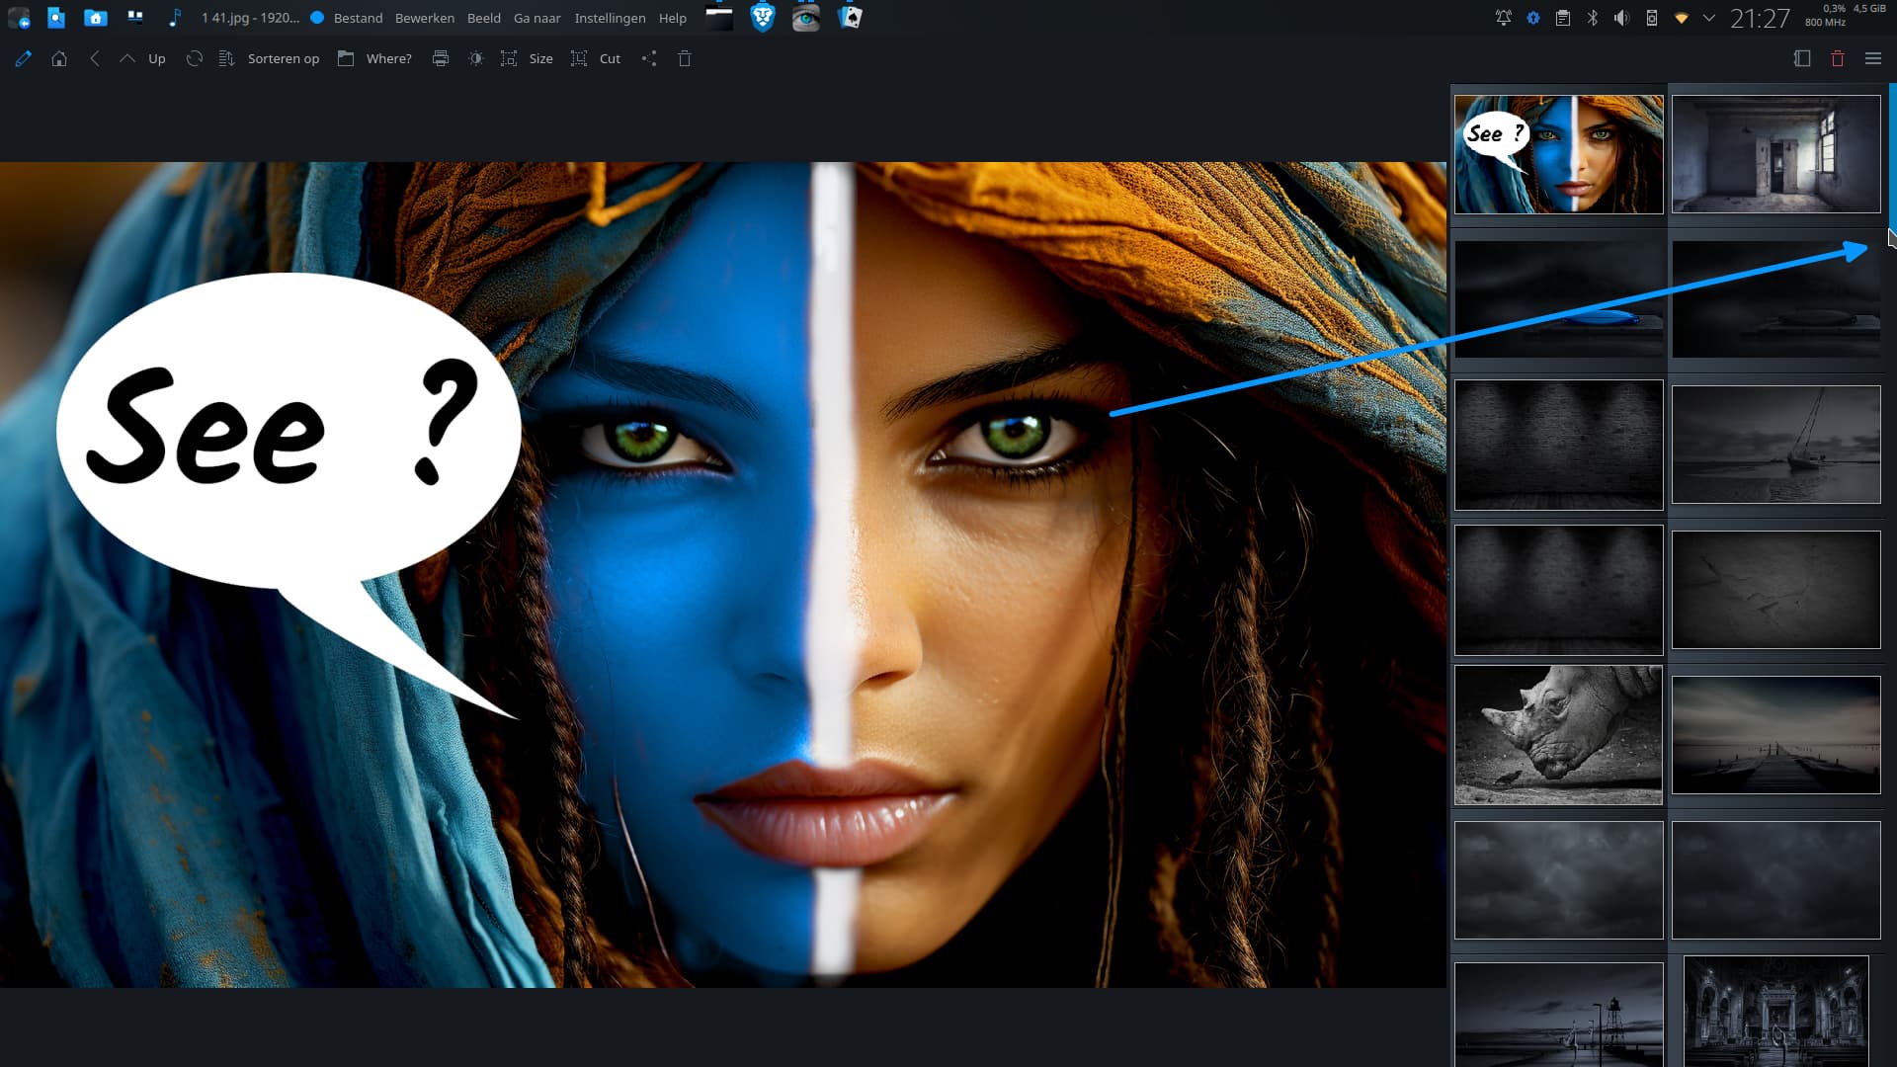Click the blue pencil edit icon
Screen dimensions: 1897x1067
[24, 58]
